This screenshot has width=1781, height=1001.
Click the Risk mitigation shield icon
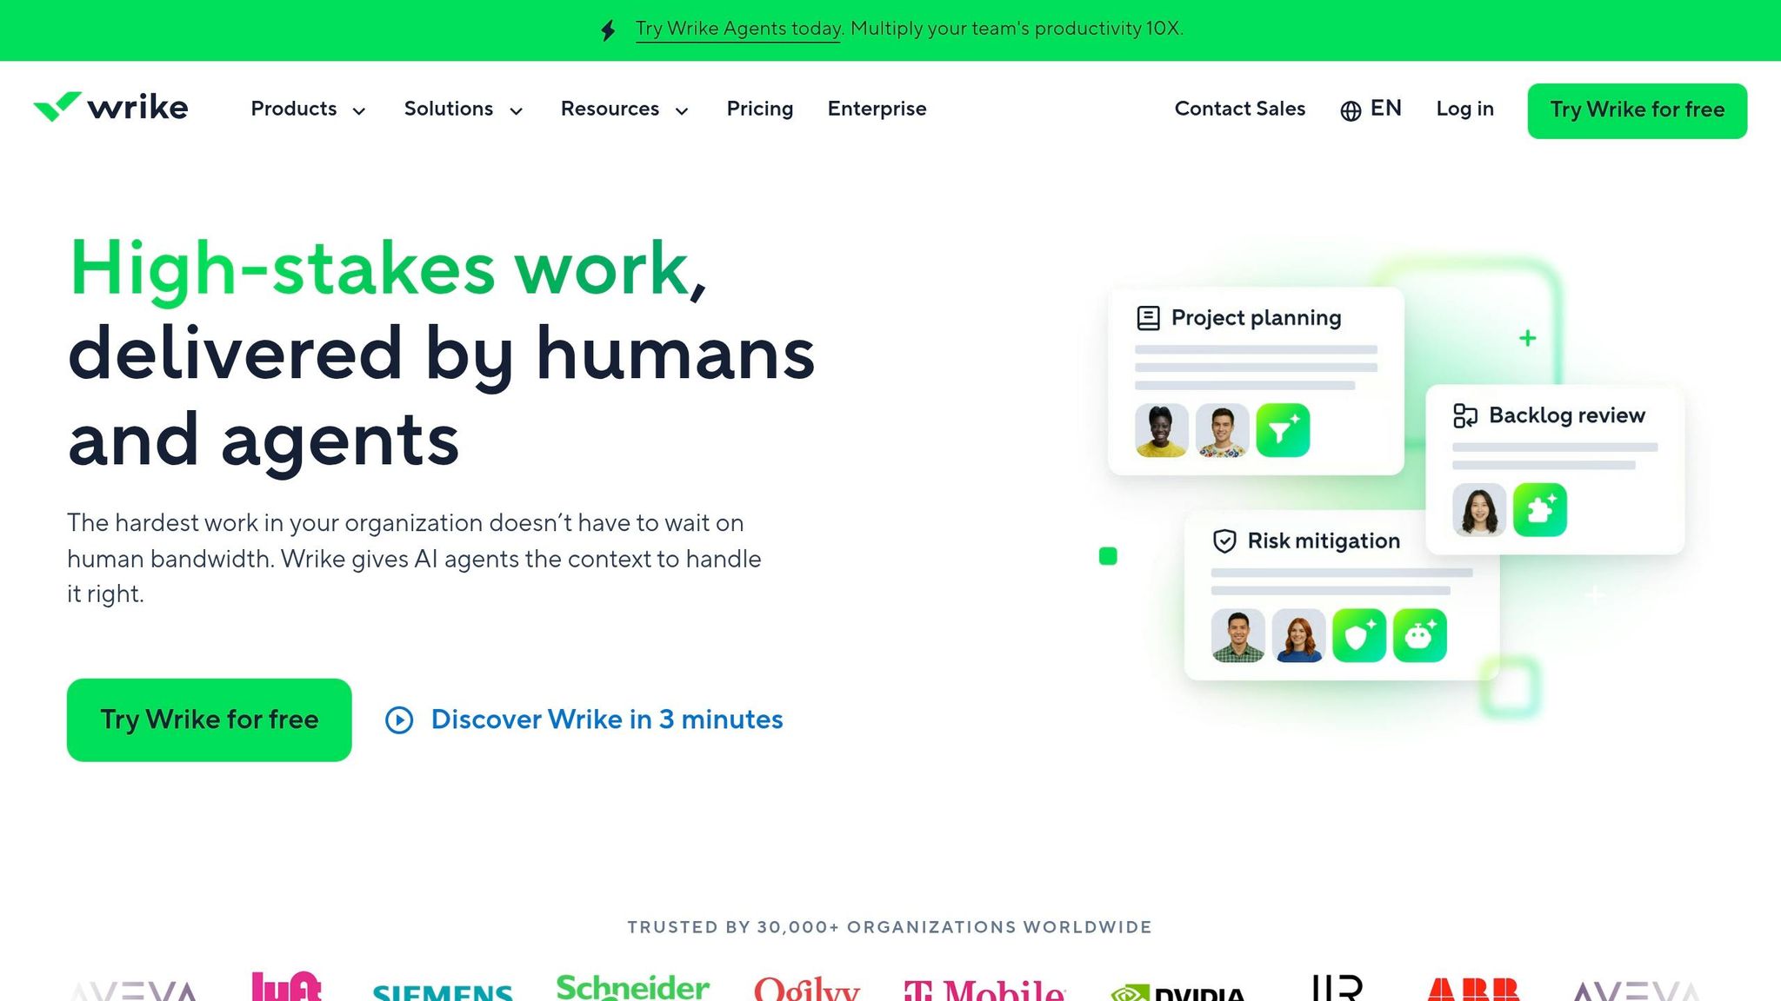[1224, 541]
